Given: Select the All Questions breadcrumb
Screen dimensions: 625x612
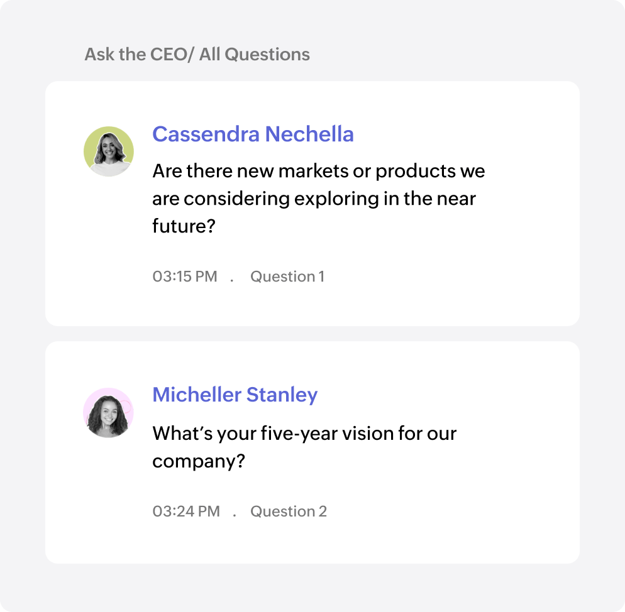Looking at the screenshot, I should (x=254, y=55).
